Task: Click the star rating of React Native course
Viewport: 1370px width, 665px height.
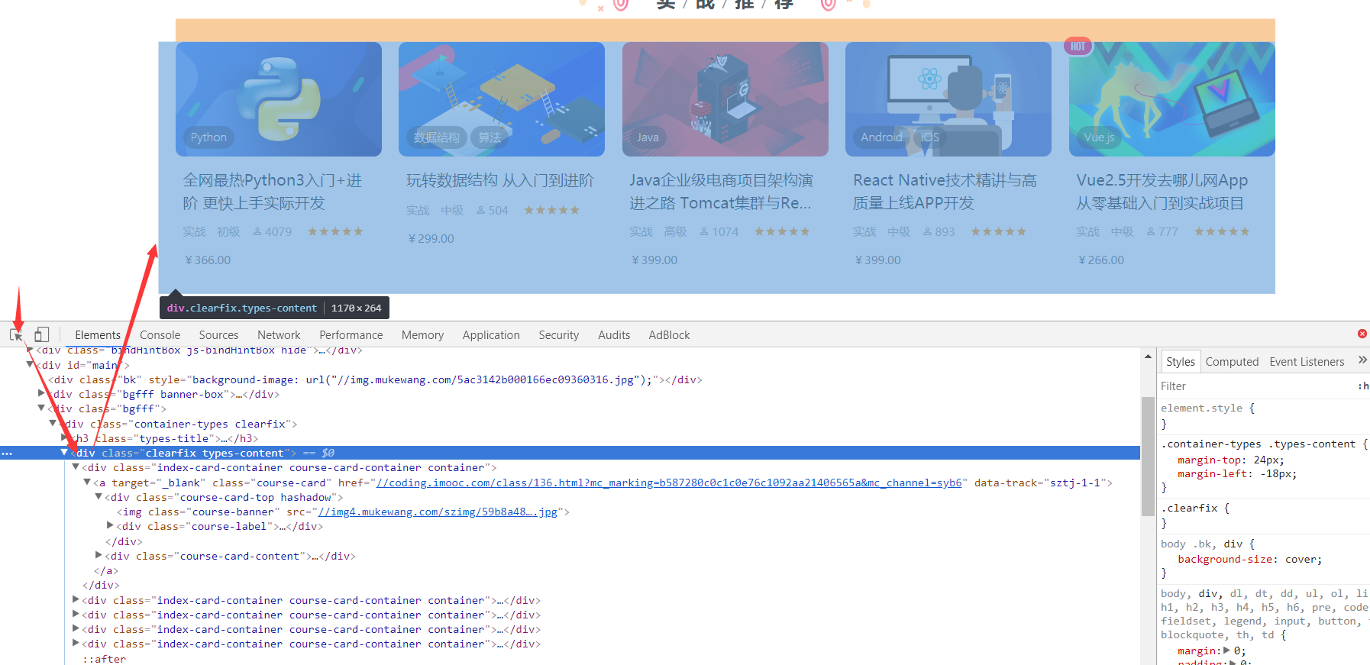Action: pos(998,231)
